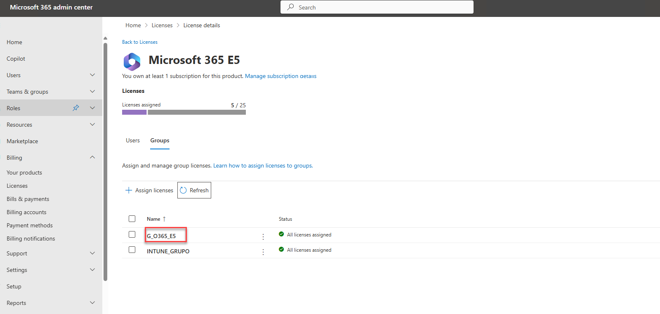Check the G_O365_E5 row checkbox
The width and height of the screenshot is (660, 314).
point(132,234)
